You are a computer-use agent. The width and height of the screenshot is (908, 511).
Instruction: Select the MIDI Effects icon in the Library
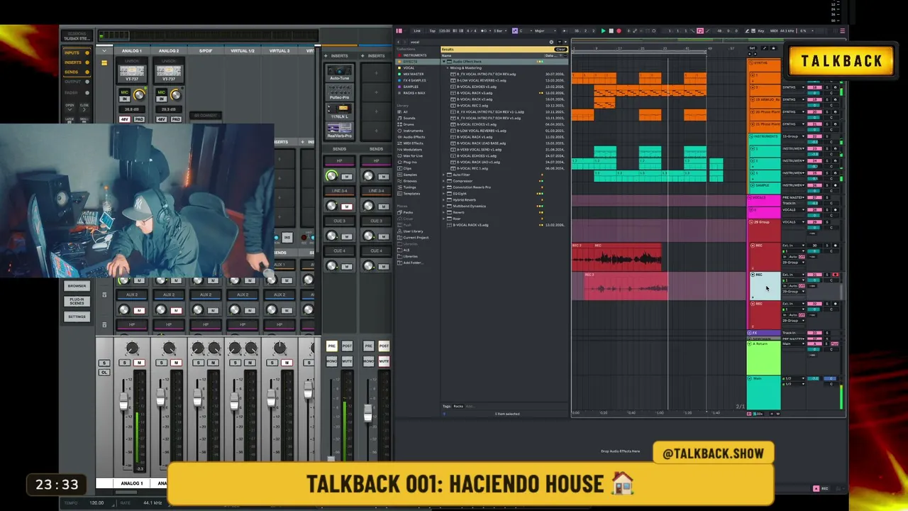tap(400, 143)
